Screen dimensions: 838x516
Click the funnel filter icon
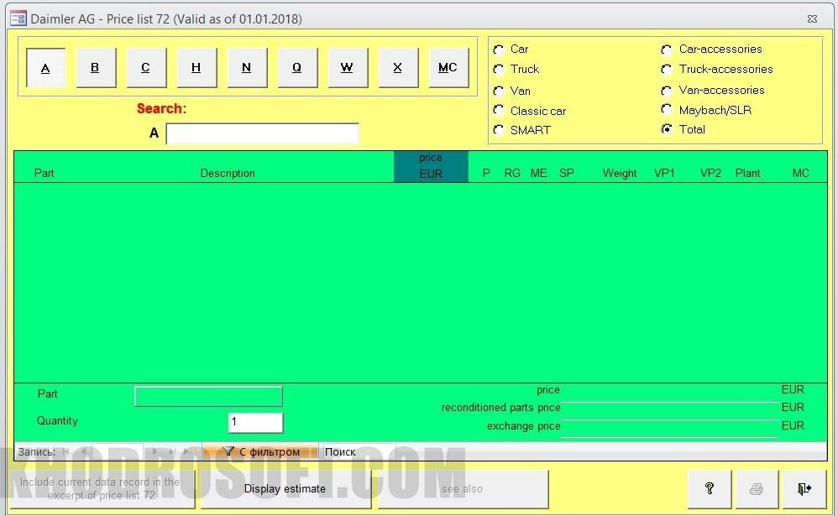[228, 451]
